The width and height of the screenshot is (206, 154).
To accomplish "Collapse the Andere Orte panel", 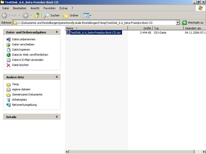I will coord(57,77).
